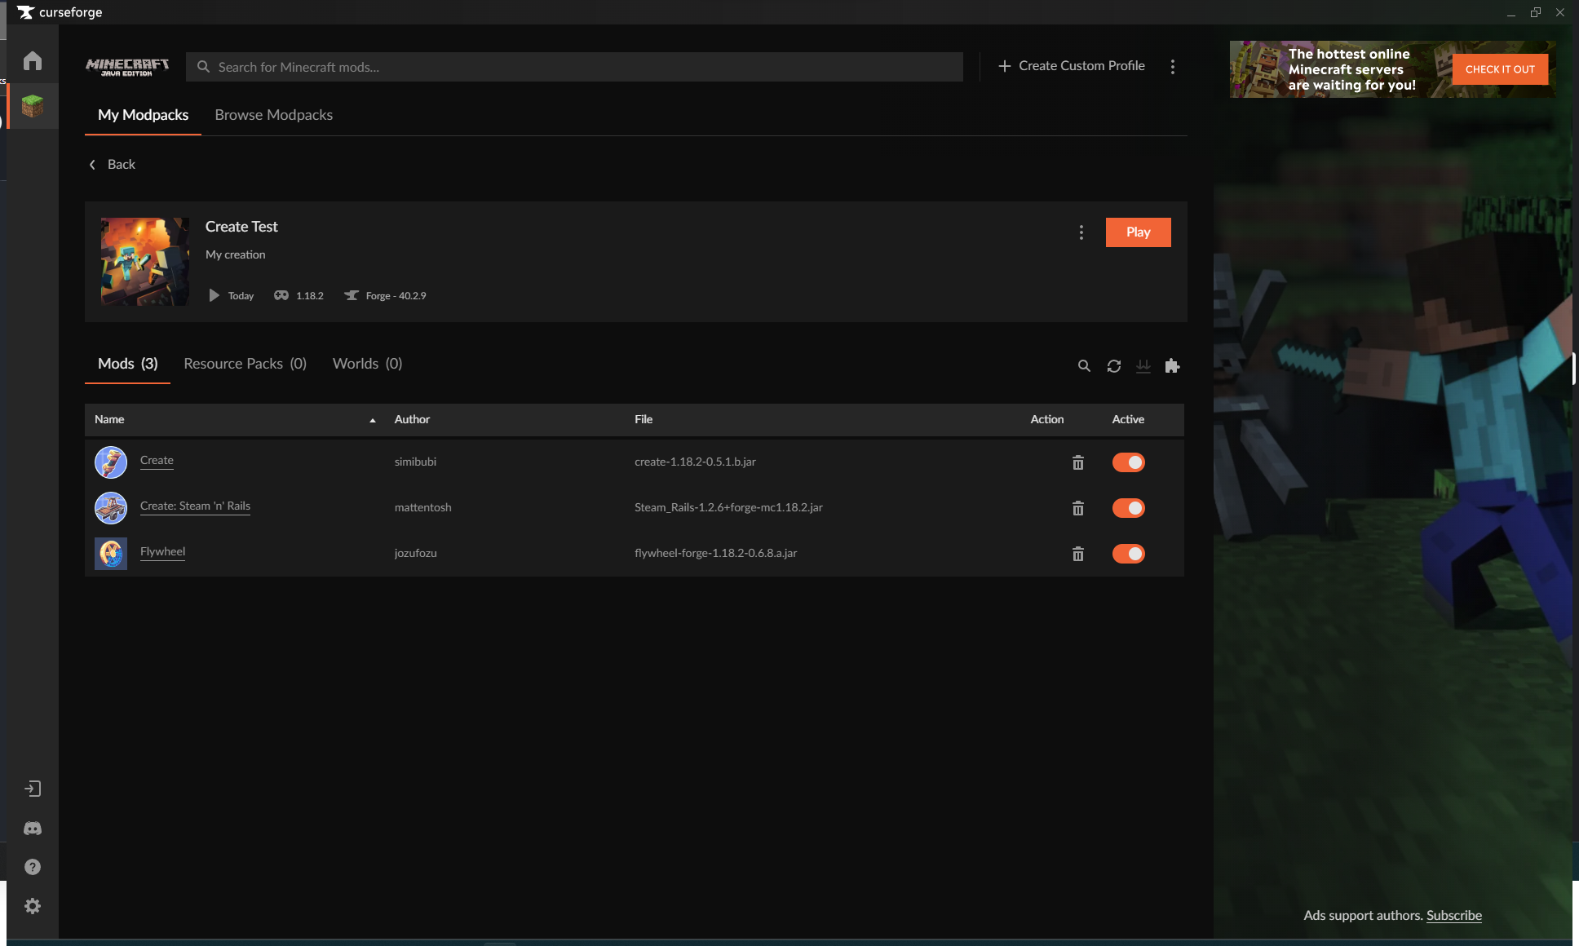Image resolution: width=1579 pixels, height=946 pixels.
Task: Open the modpack options kebab menu beside Play
Action: click(1081, 232)
